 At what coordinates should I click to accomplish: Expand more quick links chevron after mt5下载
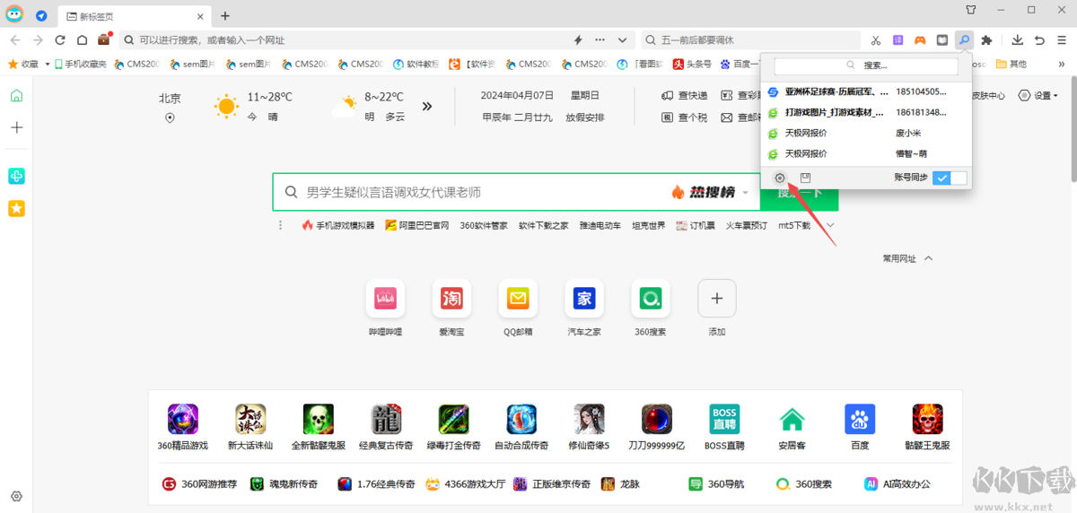point(831,225)
